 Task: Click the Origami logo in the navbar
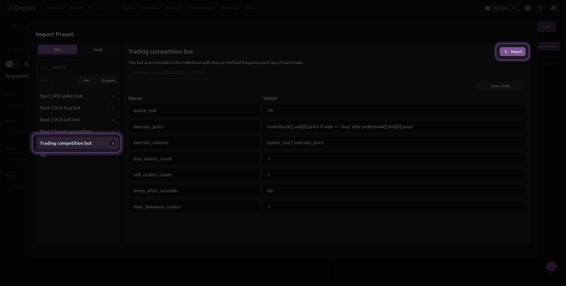(22, 8)
